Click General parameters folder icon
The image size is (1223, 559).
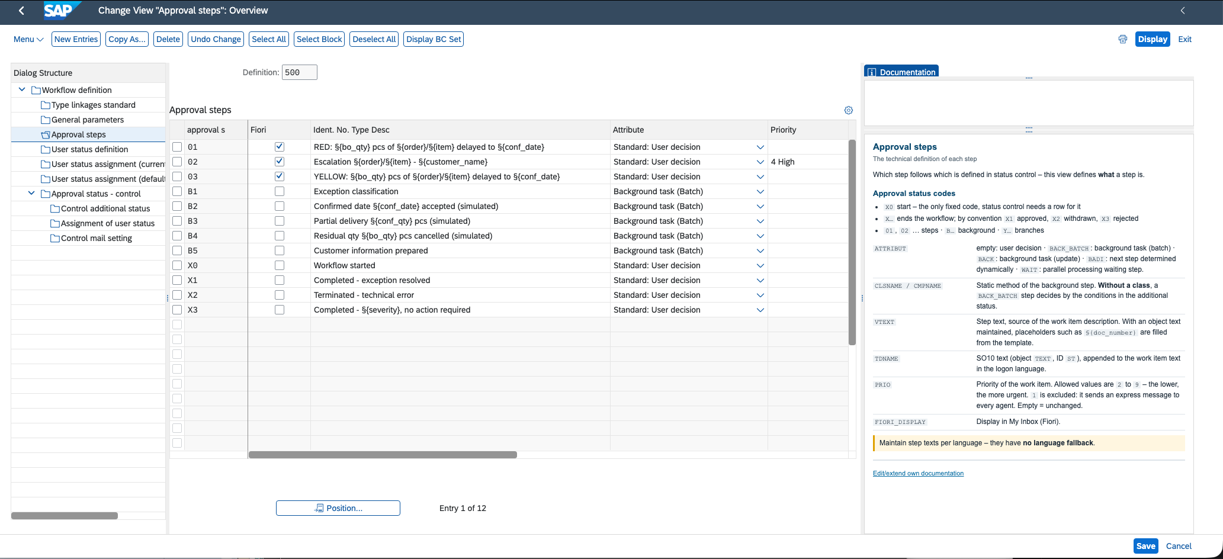coord(46,120)
